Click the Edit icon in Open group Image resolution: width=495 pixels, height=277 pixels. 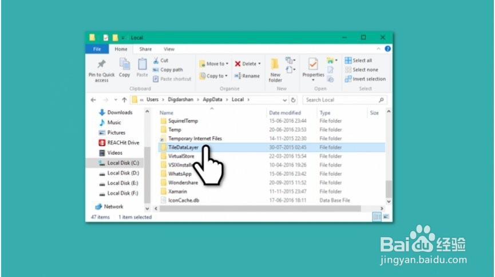[330, 70]
